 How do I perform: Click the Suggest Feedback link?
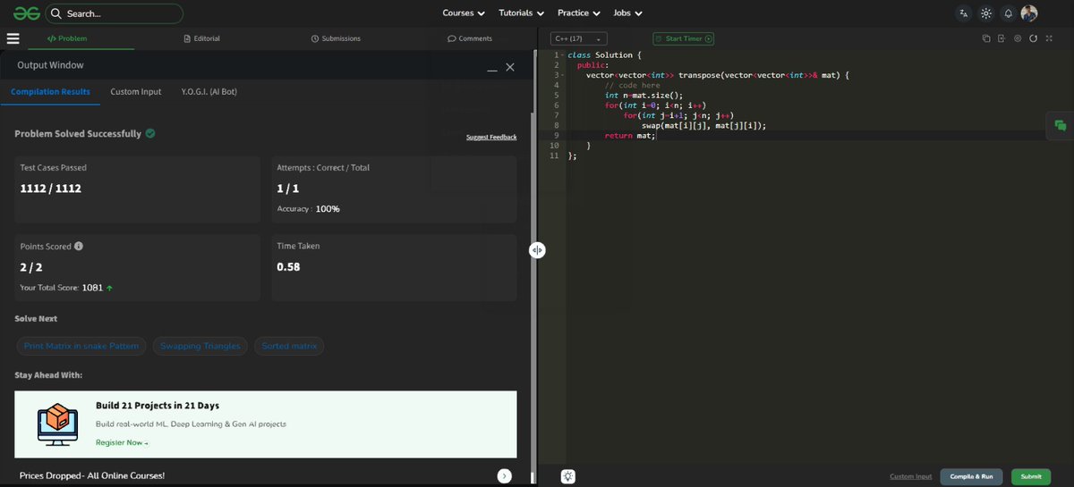(491, 137)
